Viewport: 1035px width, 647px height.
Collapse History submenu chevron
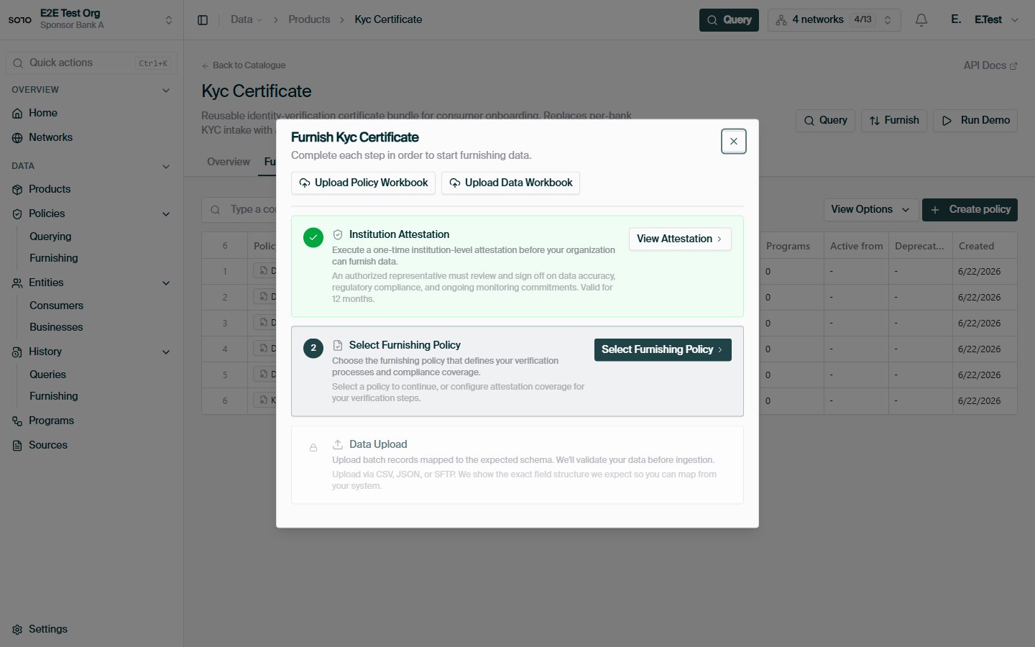166,352
